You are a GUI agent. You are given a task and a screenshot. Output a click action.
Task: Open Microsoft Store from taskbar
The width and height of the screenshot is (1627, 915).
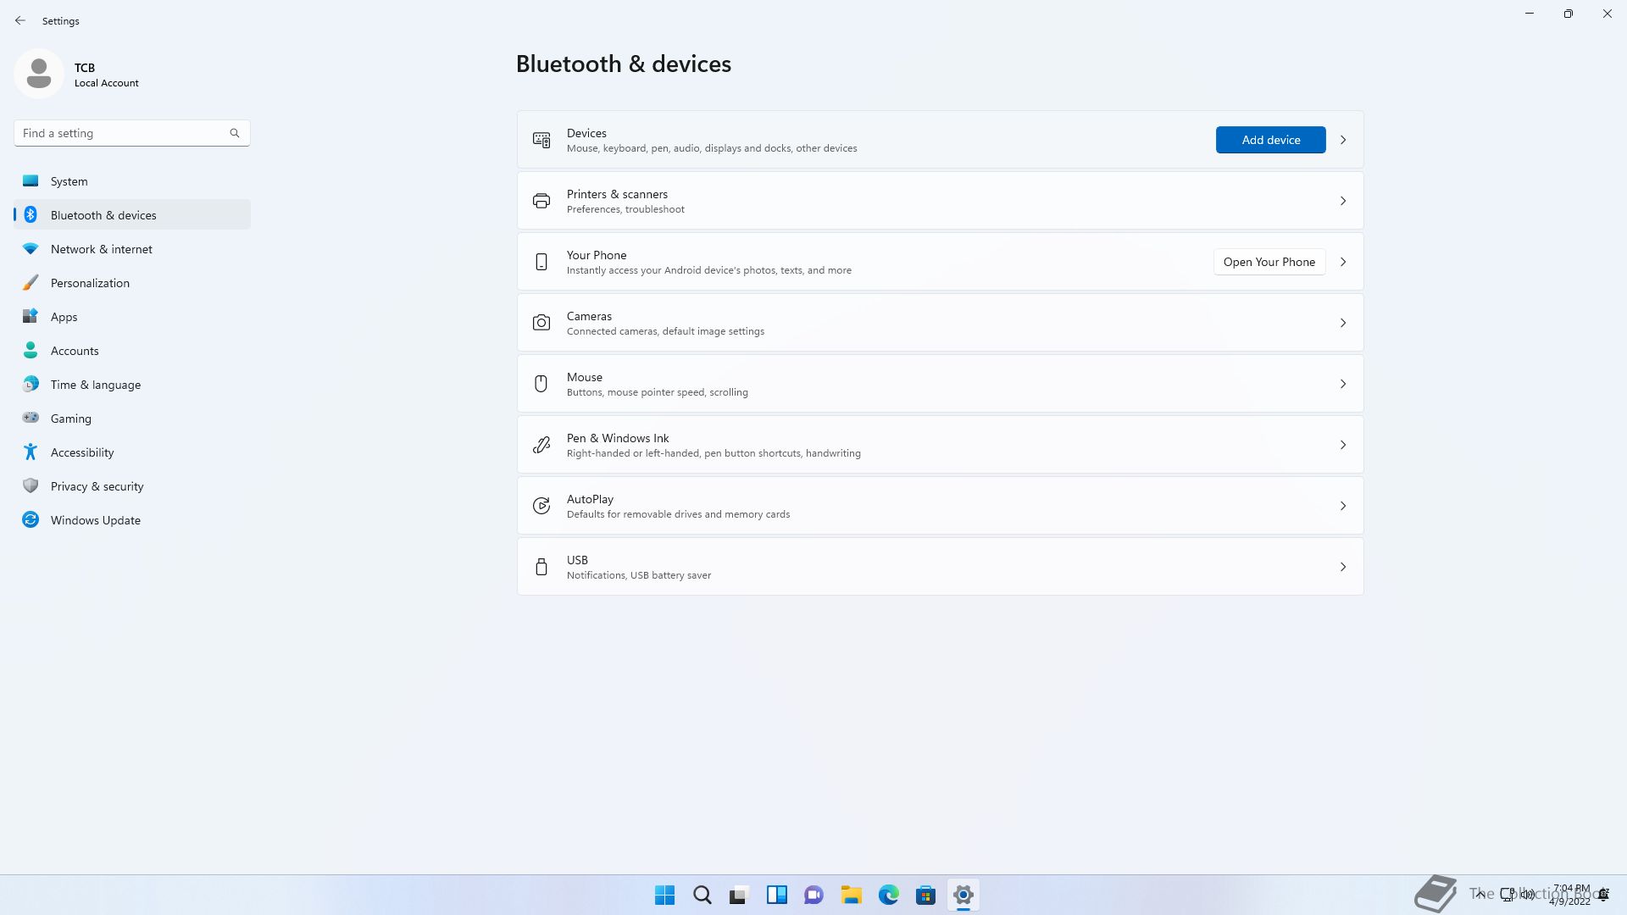pyautogui.click(x=926, y=895)
